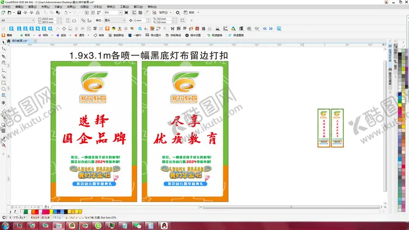
Task: Click the blue double left arrows icon
Action: pyautogui.click(x=265, y=28)
